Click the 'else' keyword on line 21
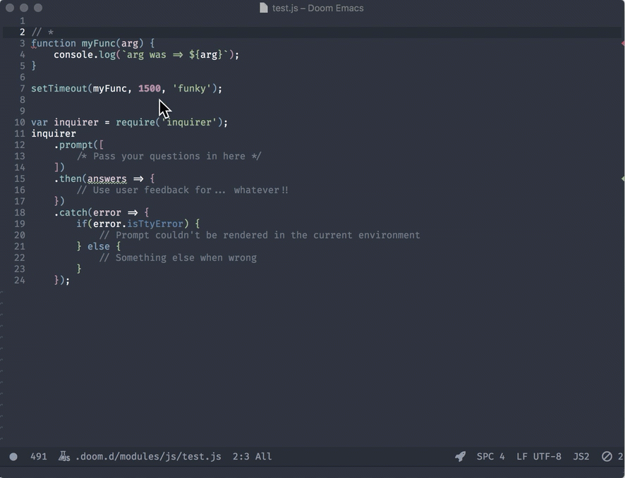The height and width of the screenshot is (478, 625). tap(99, 247)
